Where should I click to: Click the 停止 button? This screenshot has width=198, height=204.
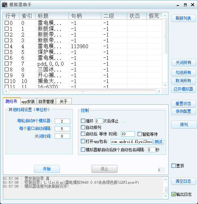[104, 169]
